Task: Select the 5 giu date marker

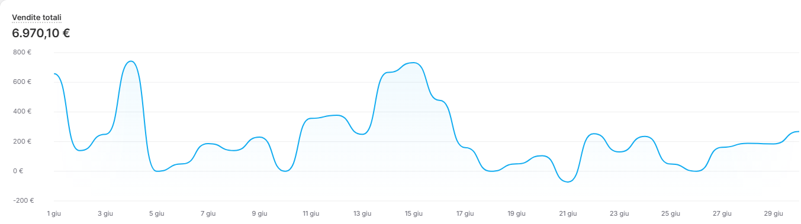Action: (157, 213)
